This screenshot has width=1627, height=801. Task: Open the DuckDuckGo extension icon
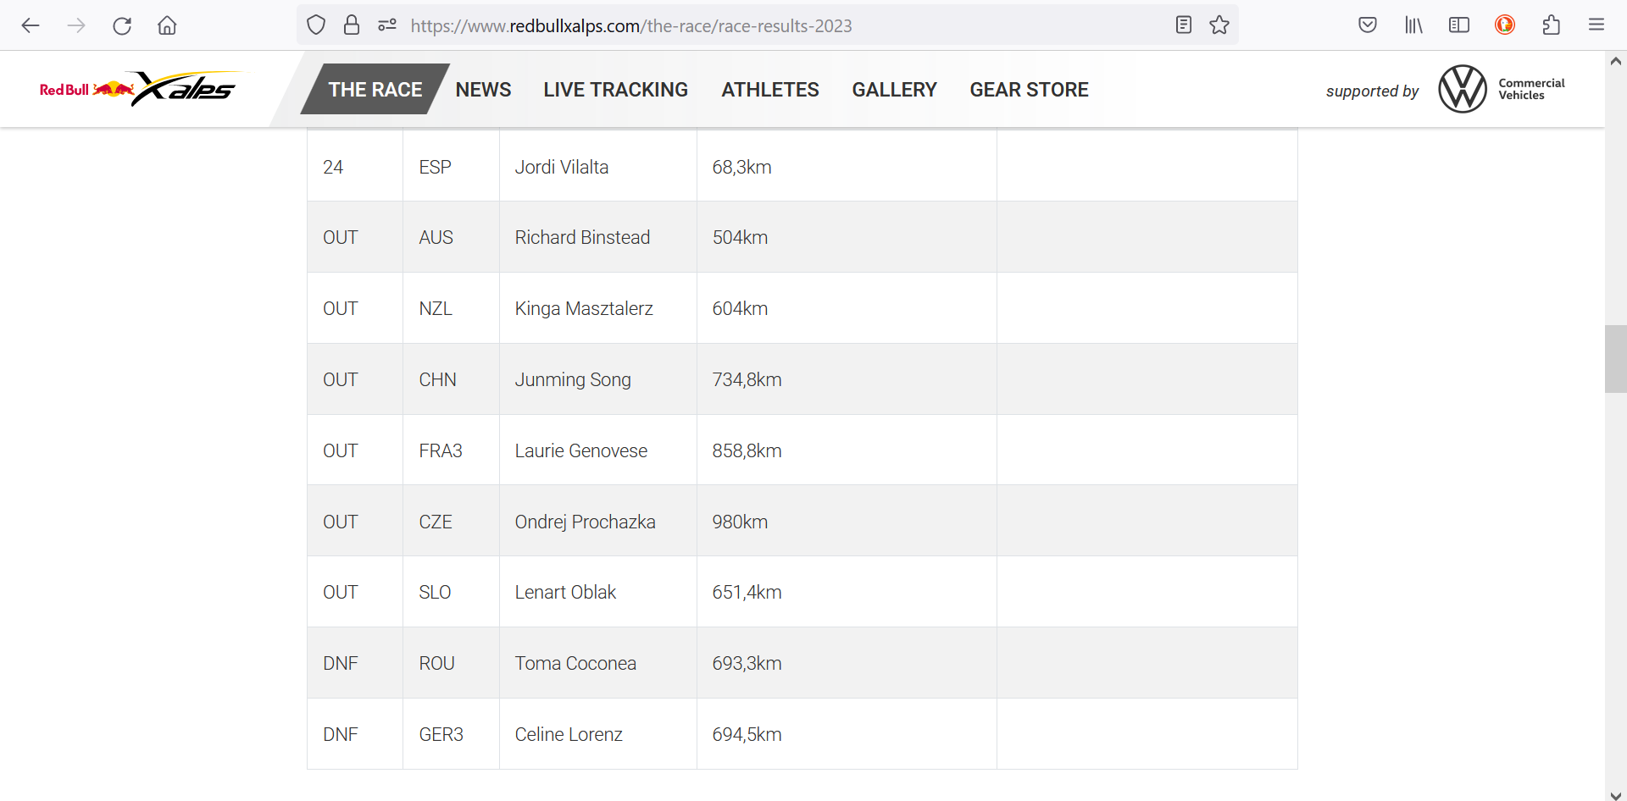pos(1505,25)
